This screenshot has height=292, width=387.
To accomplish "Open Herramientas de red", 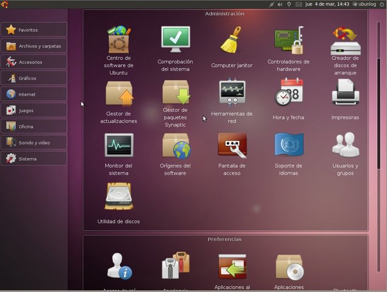I will [x=231, y=101].
